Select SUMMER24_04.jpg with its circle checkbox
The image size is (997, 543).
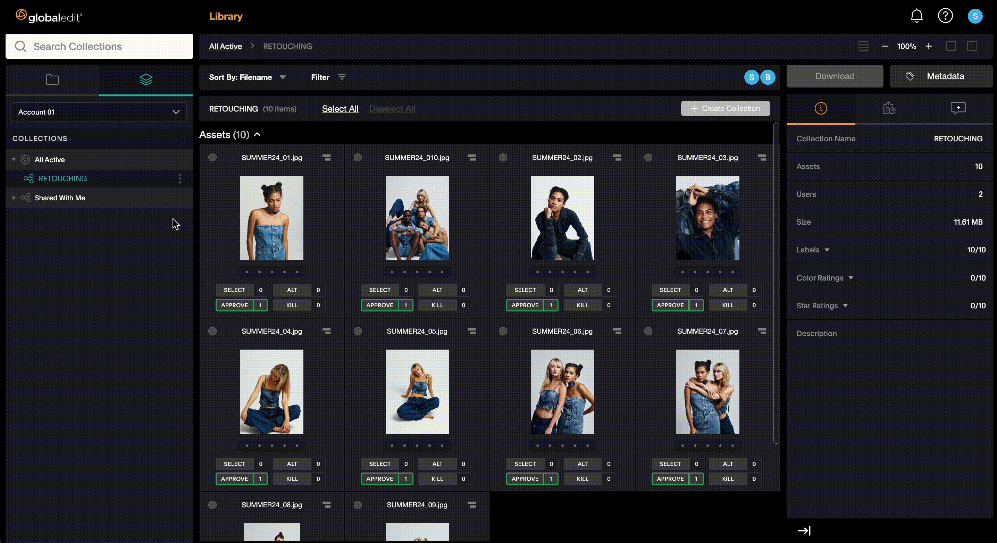coord(212,331)
